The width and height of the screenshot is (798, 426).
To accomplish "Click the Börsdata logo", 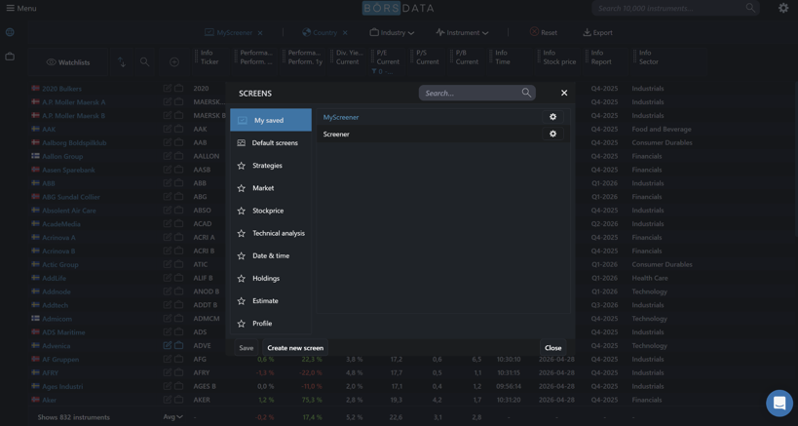I will pos(398,8).
